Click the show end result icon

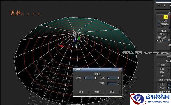[165, 5]
